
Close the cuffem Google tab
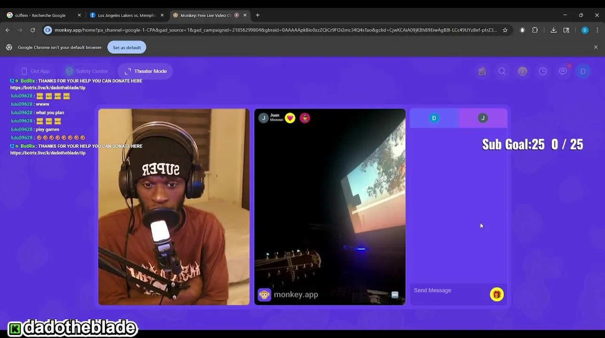[79, 15]
